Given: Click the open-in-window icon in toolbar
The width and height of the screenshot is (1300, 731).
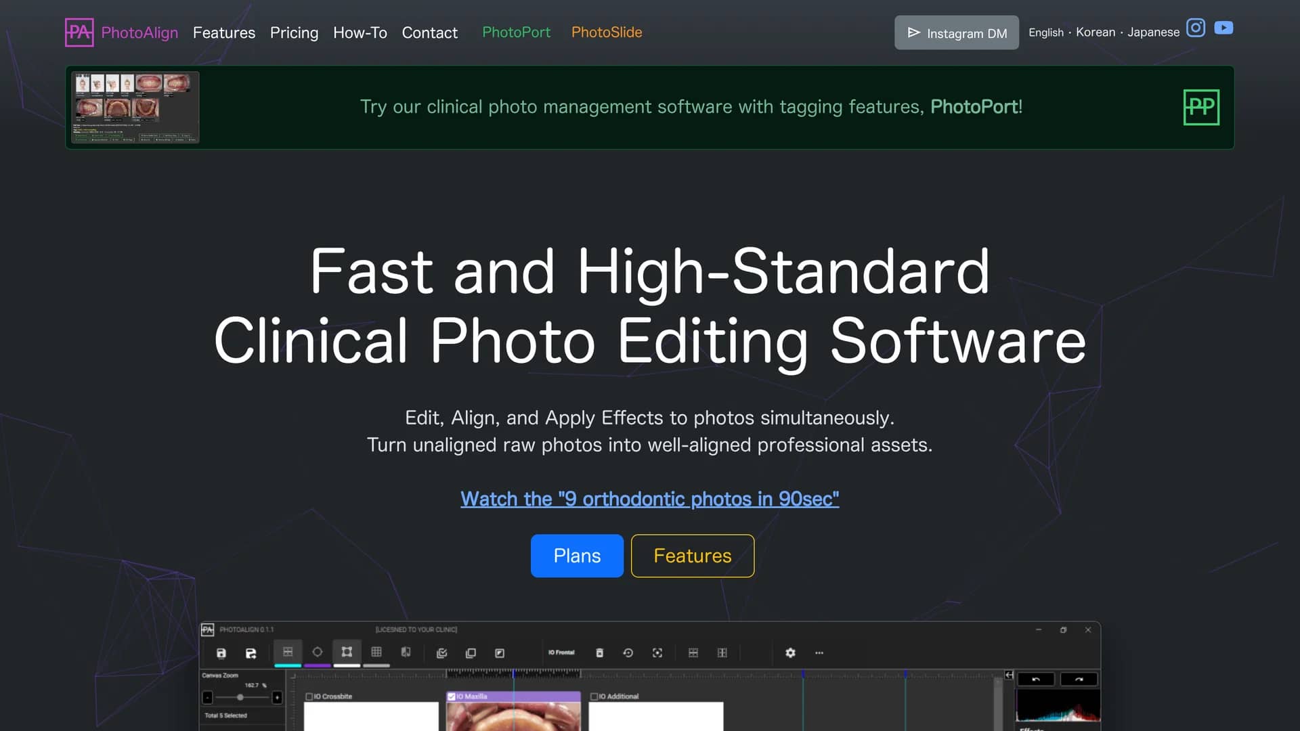Looking at the screenshot, I should click(x=500, y=653).
